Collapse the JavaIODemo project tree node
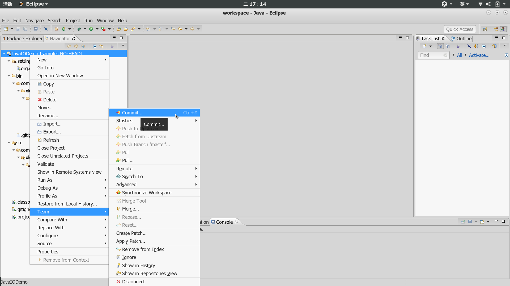 tap(4, 53)
